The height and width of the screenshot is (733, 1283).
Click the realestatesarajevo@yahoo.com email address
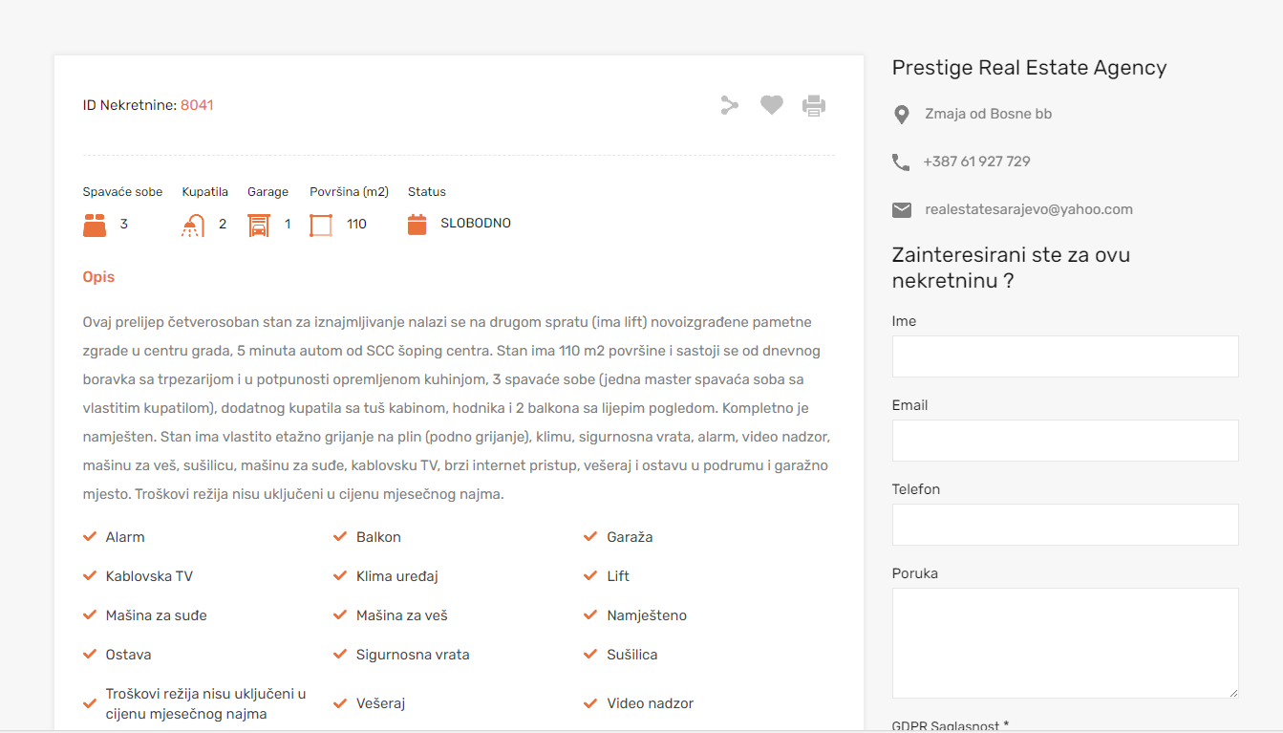point(1028,209)
